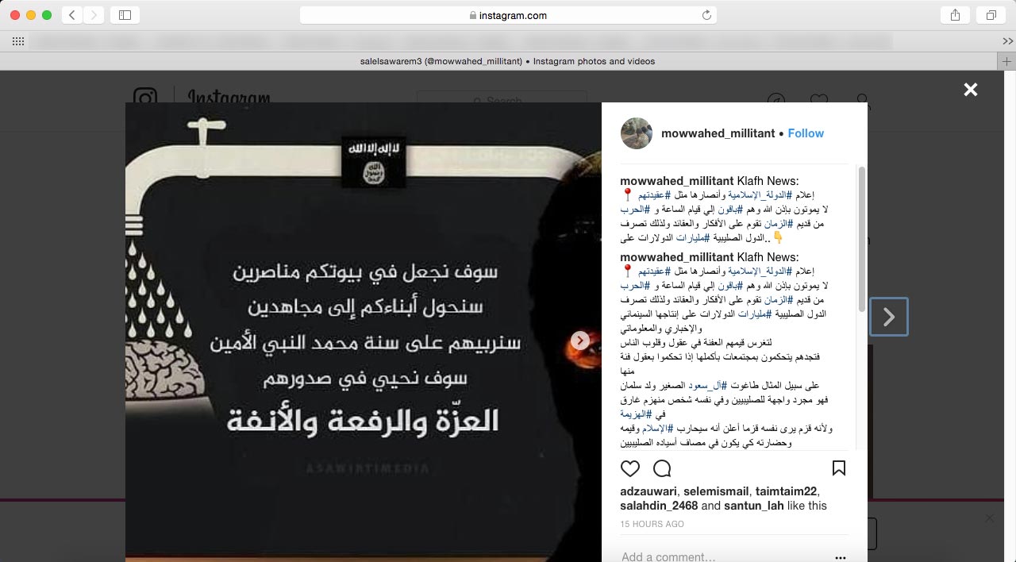Open a new tab with the plus button

(x=1006, y=61)
